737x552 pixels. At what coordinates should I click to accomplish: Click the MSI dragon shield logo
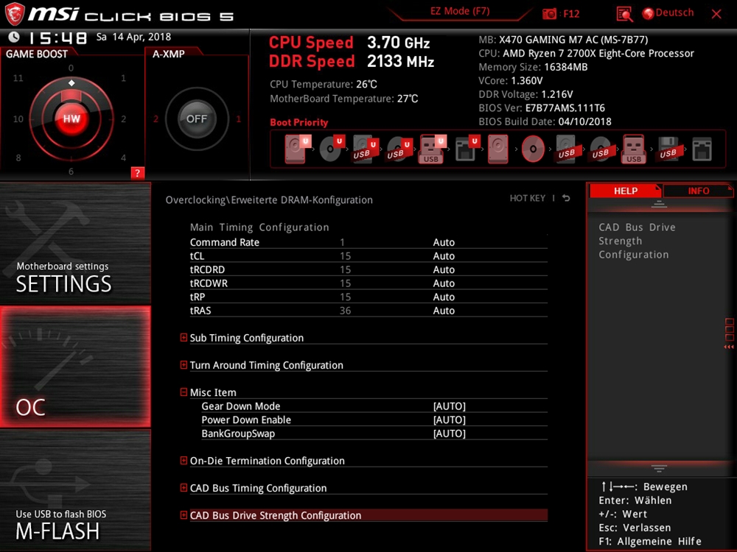coord(15,13)
